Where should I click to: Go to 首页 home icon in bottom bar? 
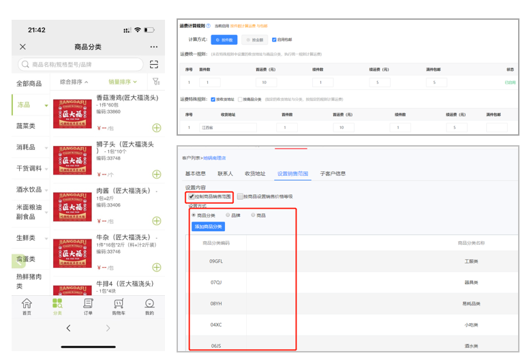pos(27,307)
